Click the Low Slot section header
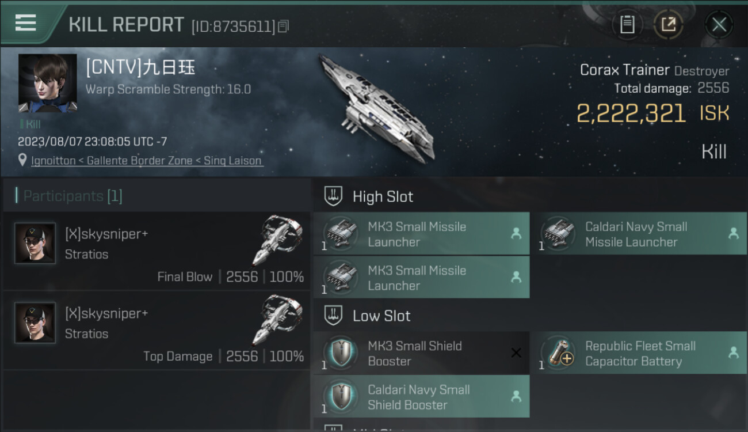The image size is (748, 432). [381, 316]
